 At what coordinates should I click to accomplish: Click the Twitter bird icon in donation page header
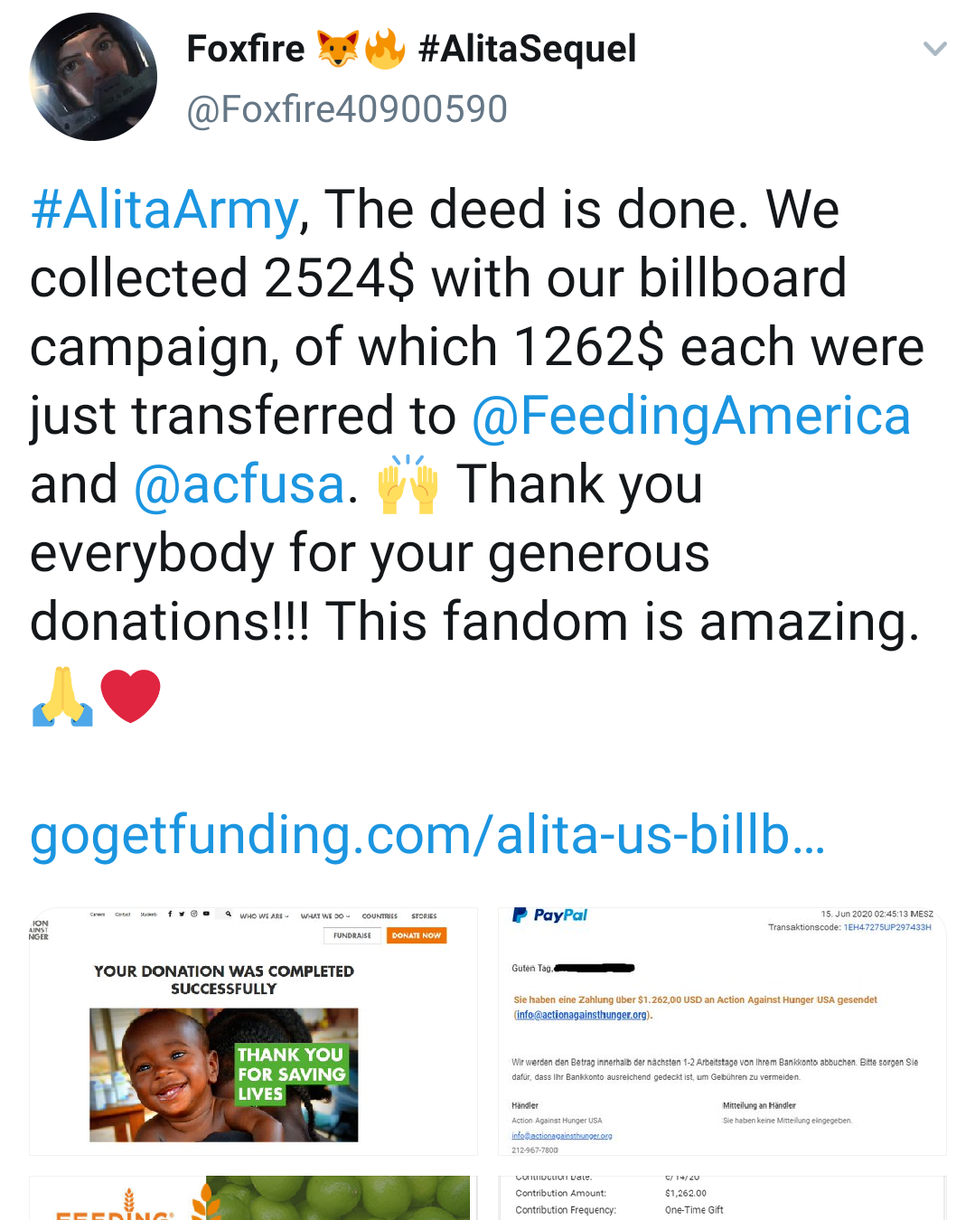click(x=182, y=914)
